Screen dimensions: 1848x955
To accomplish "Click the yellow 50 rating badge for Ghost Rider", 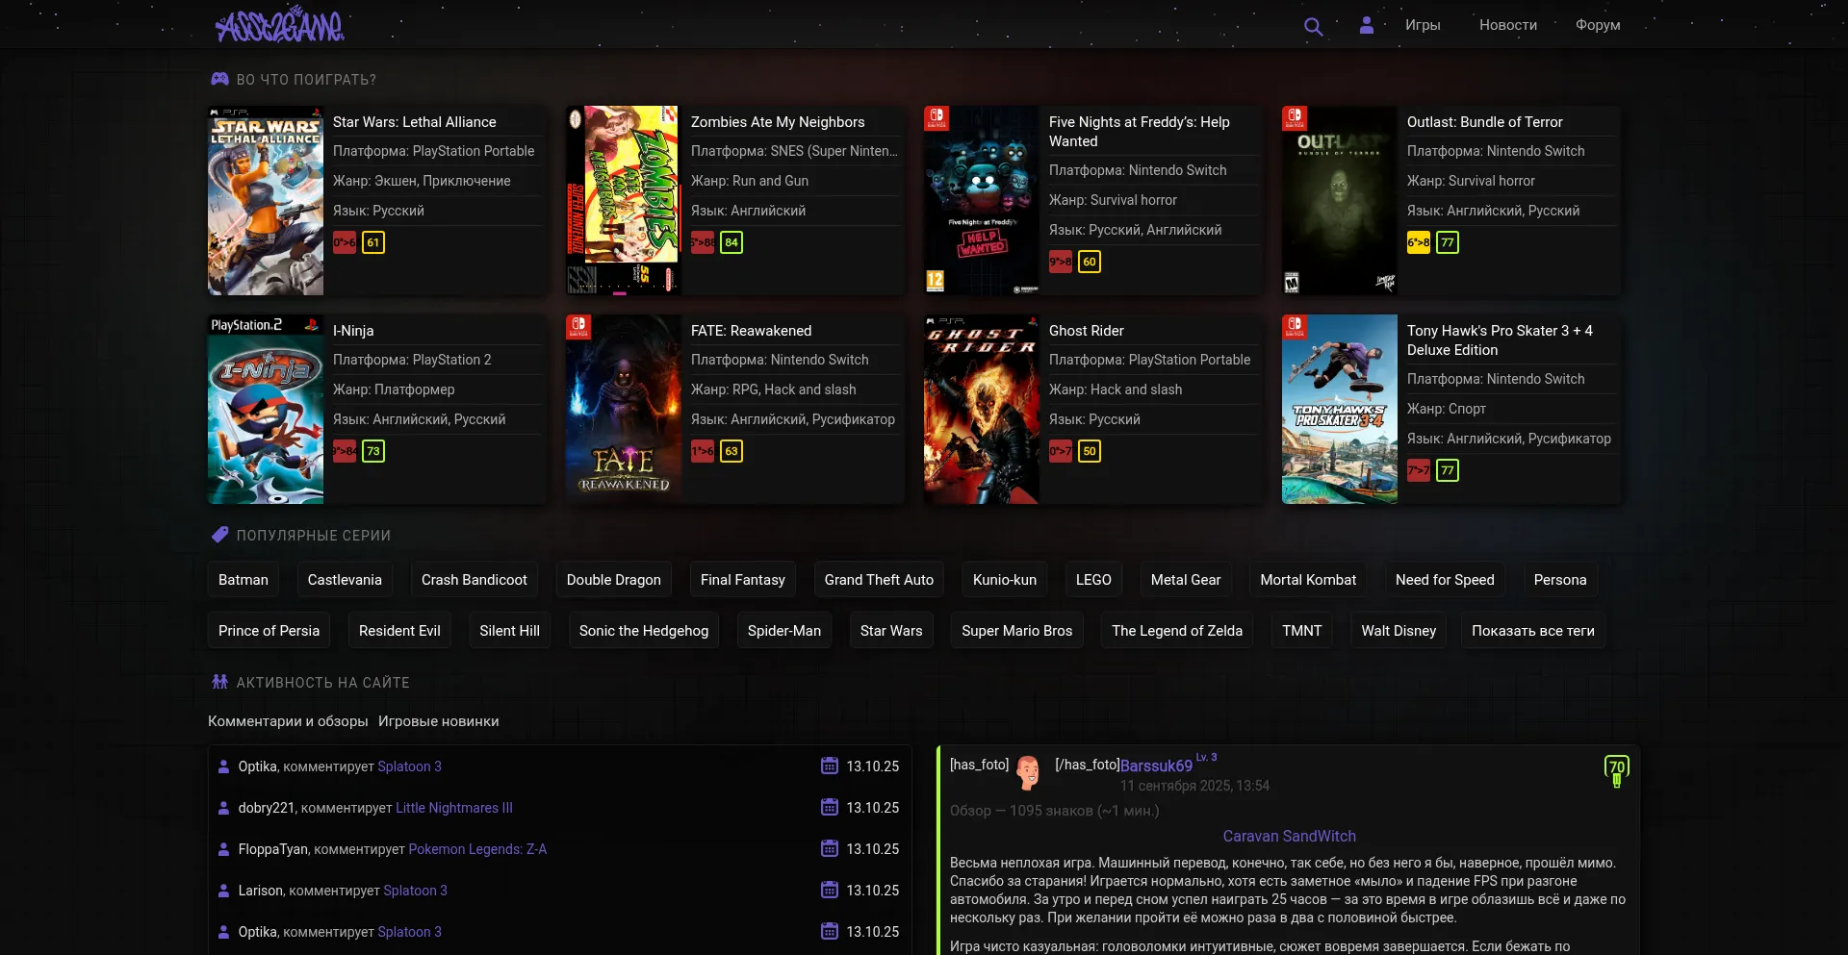I will [x=1090, y=451].
